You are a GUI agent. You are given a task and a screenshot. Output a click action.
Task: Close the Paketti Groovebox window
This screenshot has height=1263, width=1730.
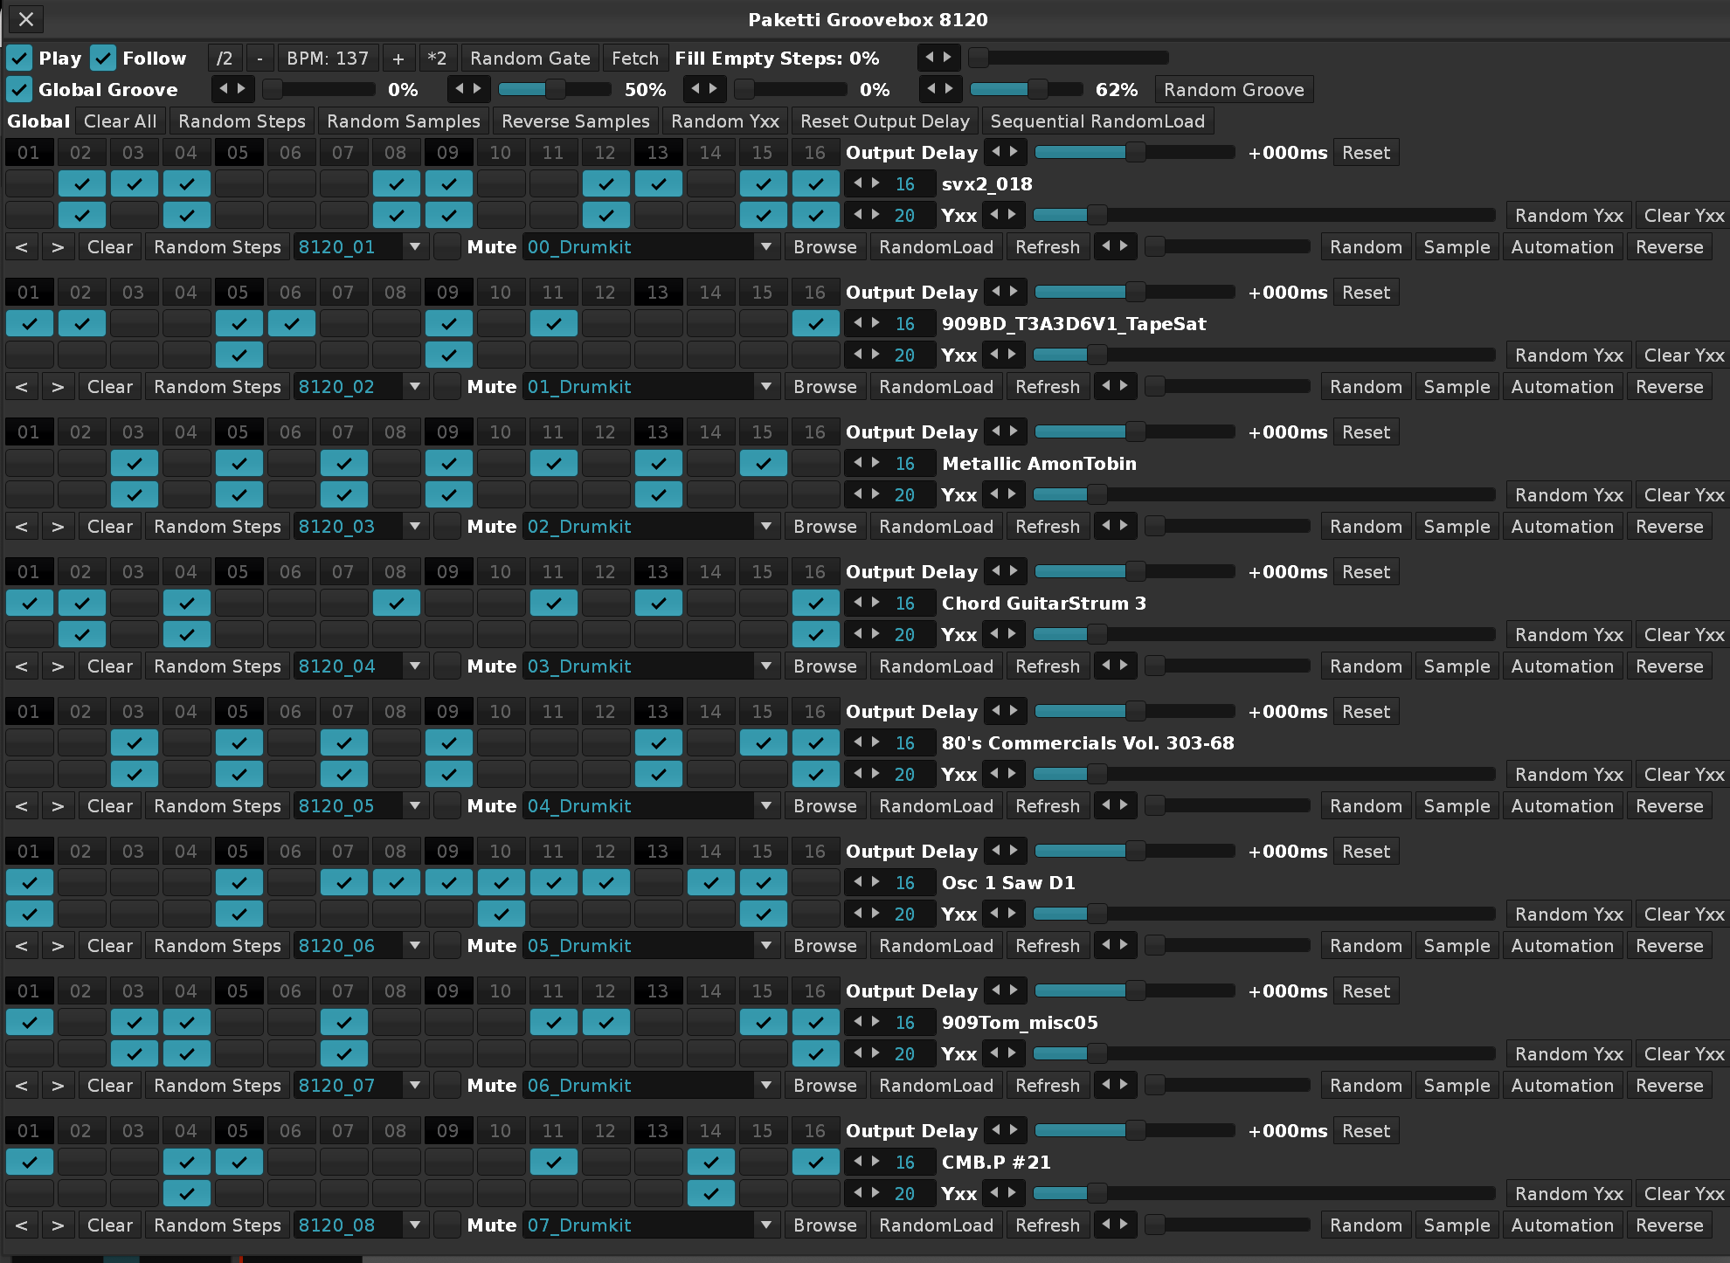coord(26,19)
